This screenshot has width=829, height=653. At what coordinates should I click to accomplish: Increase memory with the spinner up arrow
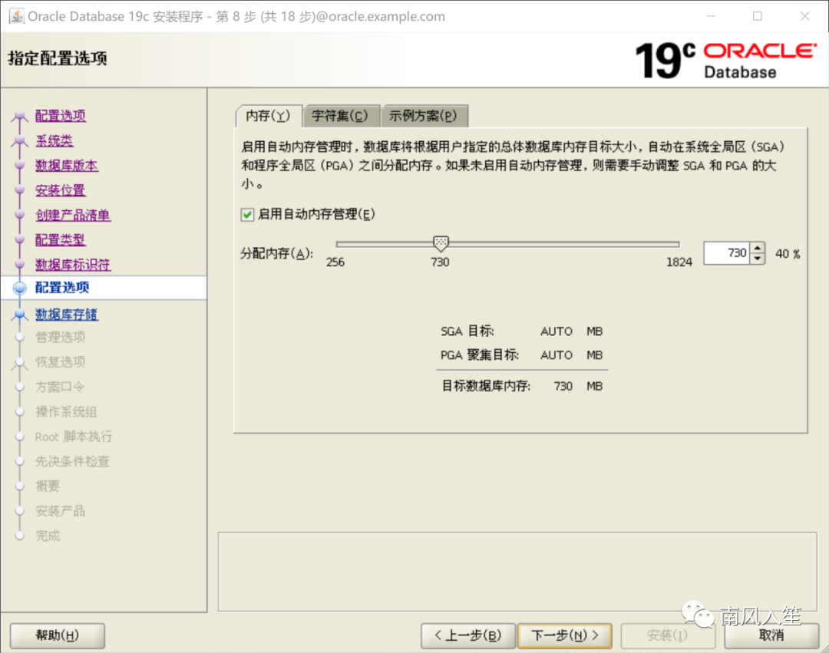coord(758,247)
